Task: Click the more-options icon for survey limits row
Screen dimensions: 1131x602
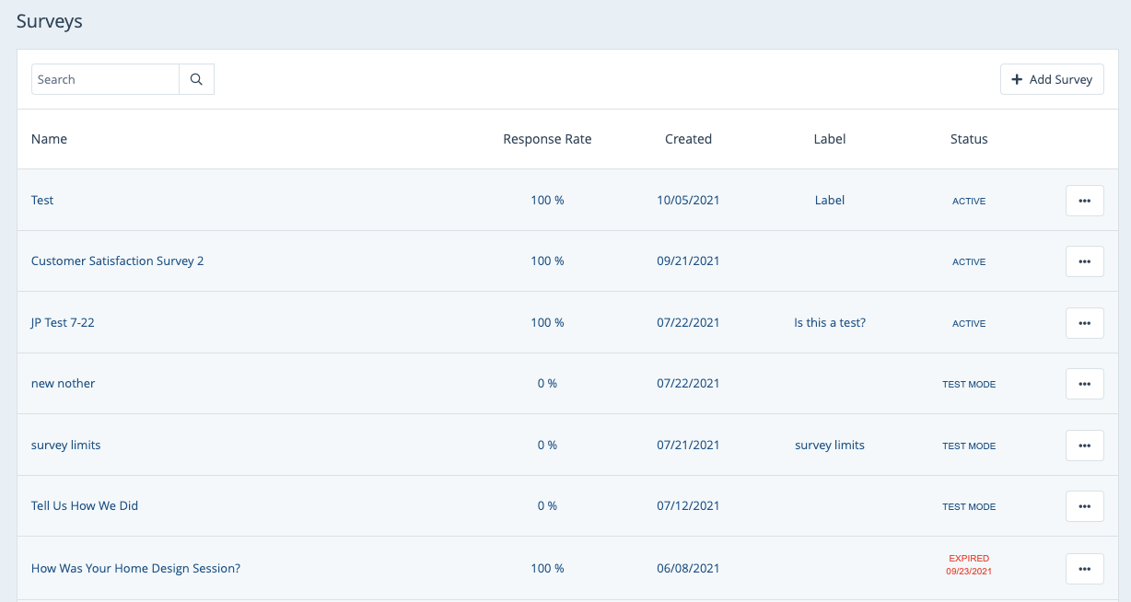Action: [1084, 446]
